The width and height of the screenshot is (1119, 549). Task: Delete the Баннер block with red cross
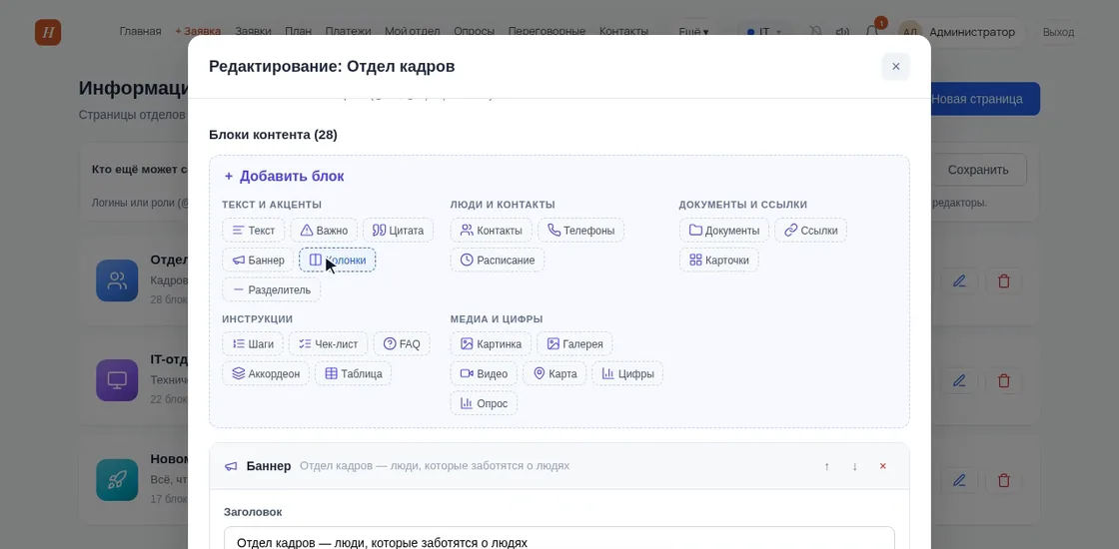click(x=883, y=466)
